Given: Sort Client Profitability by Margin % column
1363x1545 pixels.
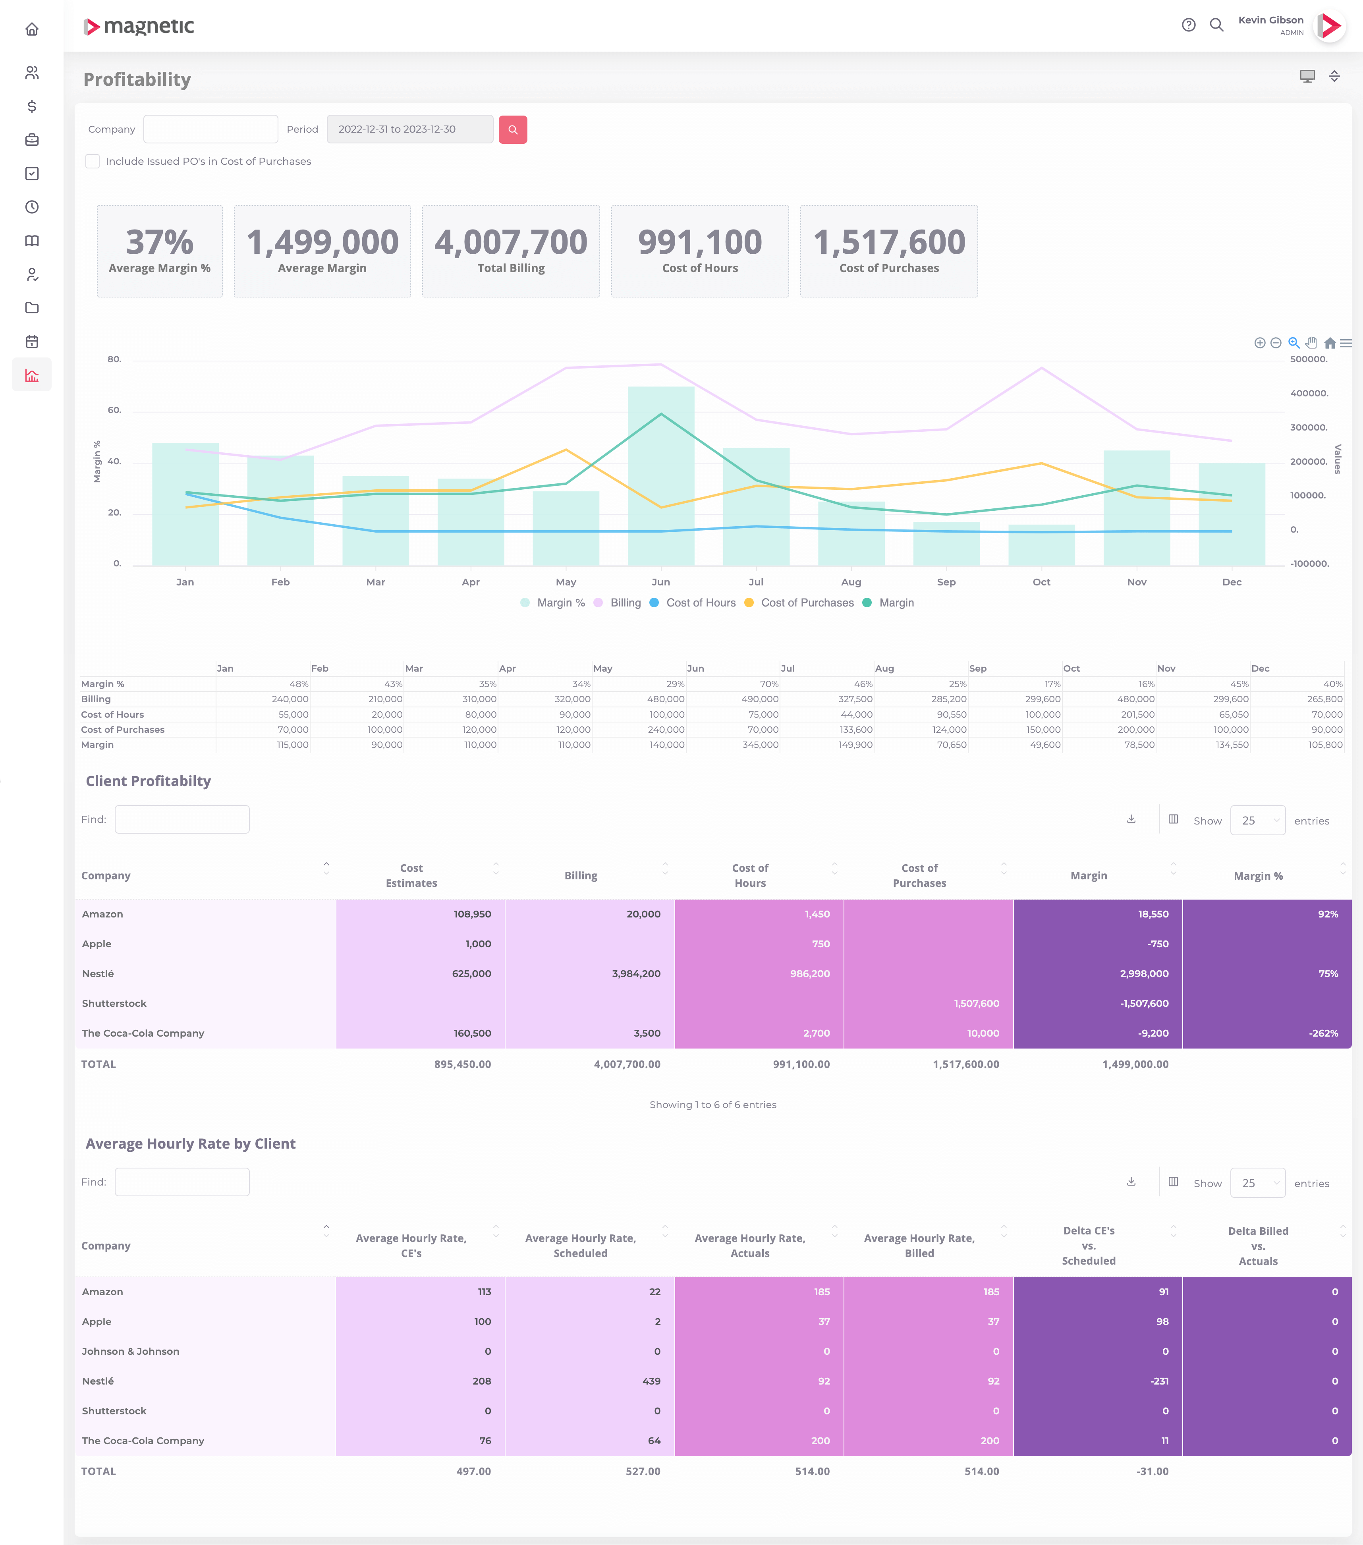Looking at the screenshot, I should pos(1258,876).
